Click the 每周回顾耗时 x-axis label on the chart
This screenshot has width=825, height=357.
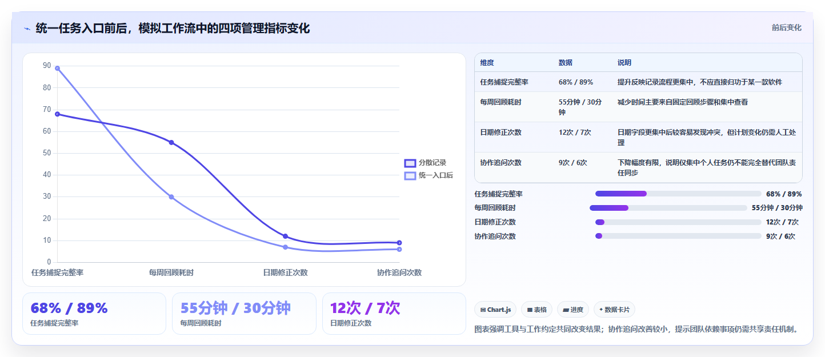[x=171, y=272]
